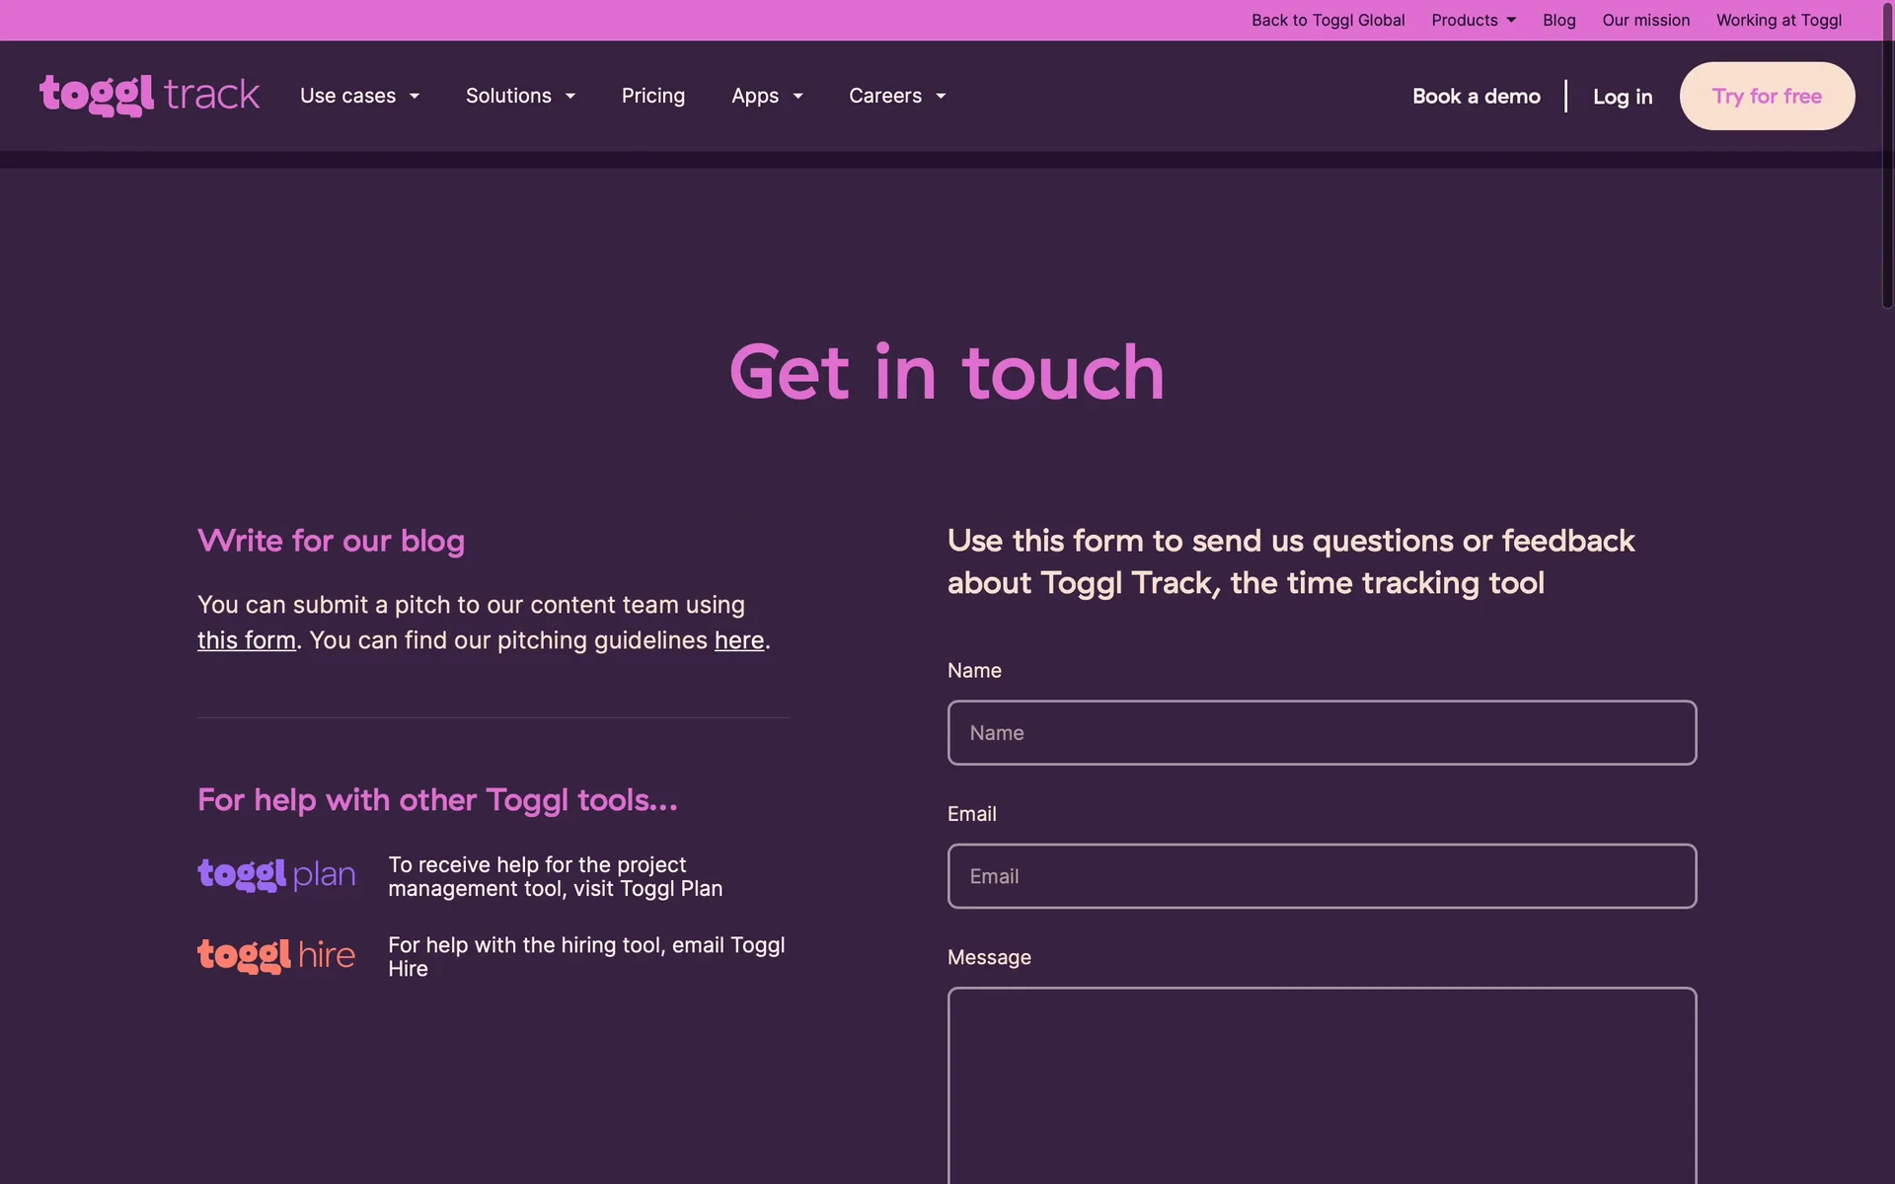
Task: Open the 'this form' pitch link
Action: [246, 640]
